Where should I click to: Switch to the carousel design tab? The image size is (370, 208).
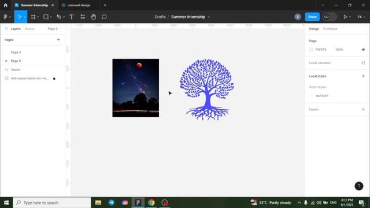point(79,5)
